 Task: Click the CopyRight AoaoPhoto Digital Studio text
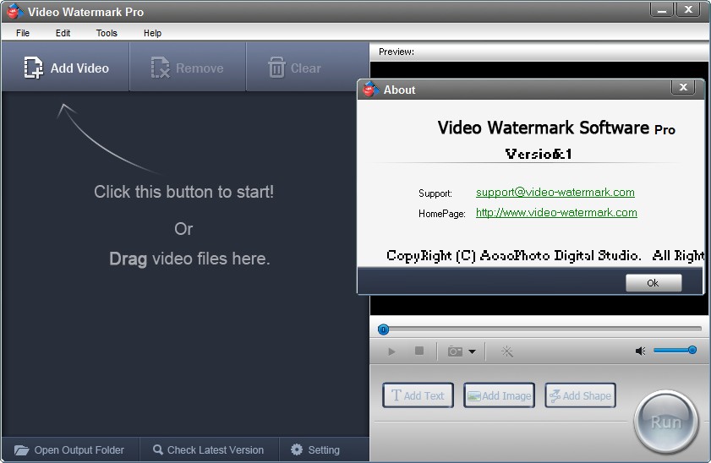click(545, 255)
